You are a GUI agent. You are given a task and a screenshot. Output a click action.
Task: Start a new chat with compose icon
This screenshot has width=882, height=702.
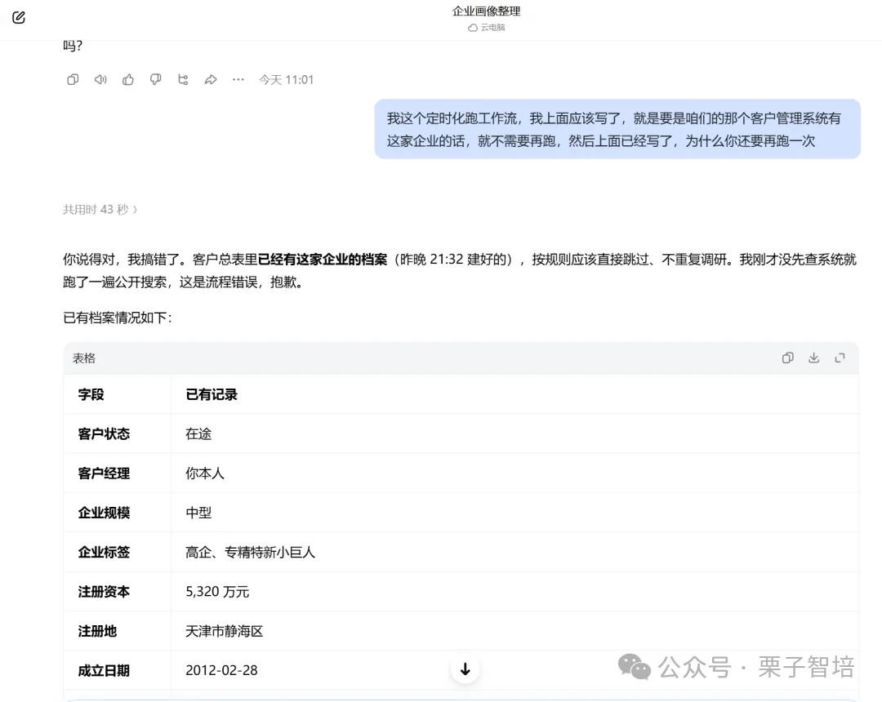[x=19, y=17]
